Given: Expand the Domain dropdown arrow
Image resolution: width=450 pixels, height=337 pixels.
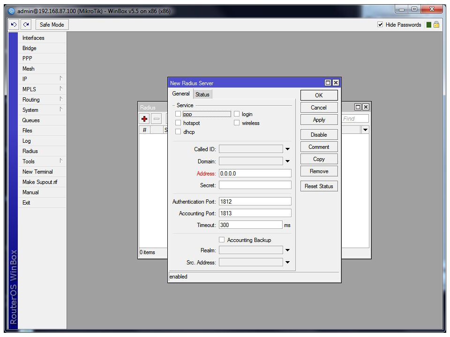Looking at the screenshot, I should point(287,161).
